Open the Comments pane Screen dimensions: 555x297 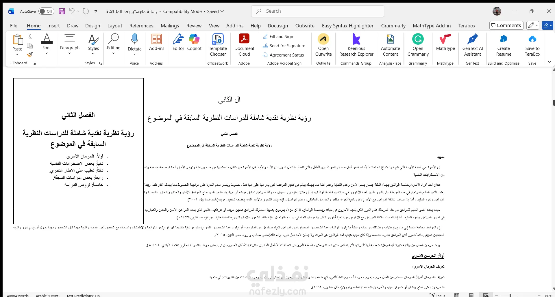click(506, 25)
